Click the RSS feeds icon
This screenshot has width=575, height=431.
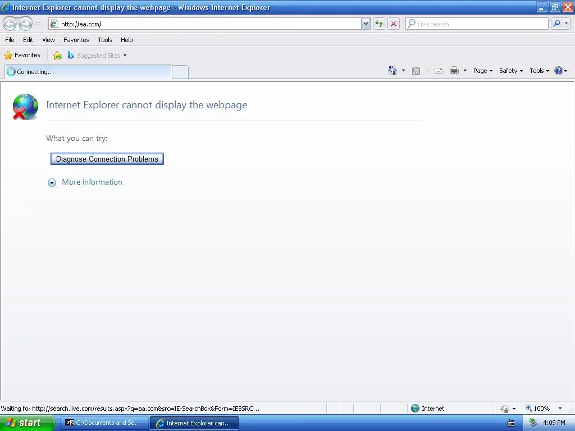click(x=416, y=71)
